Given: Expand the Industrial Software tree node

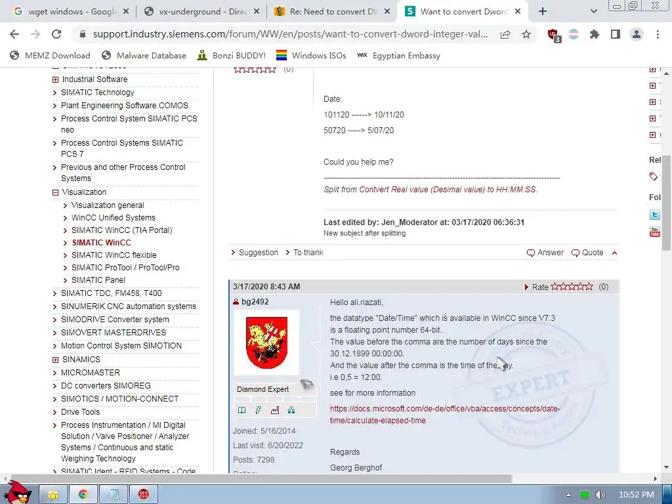Looking at the screenshot, I should tap(55, 79).
